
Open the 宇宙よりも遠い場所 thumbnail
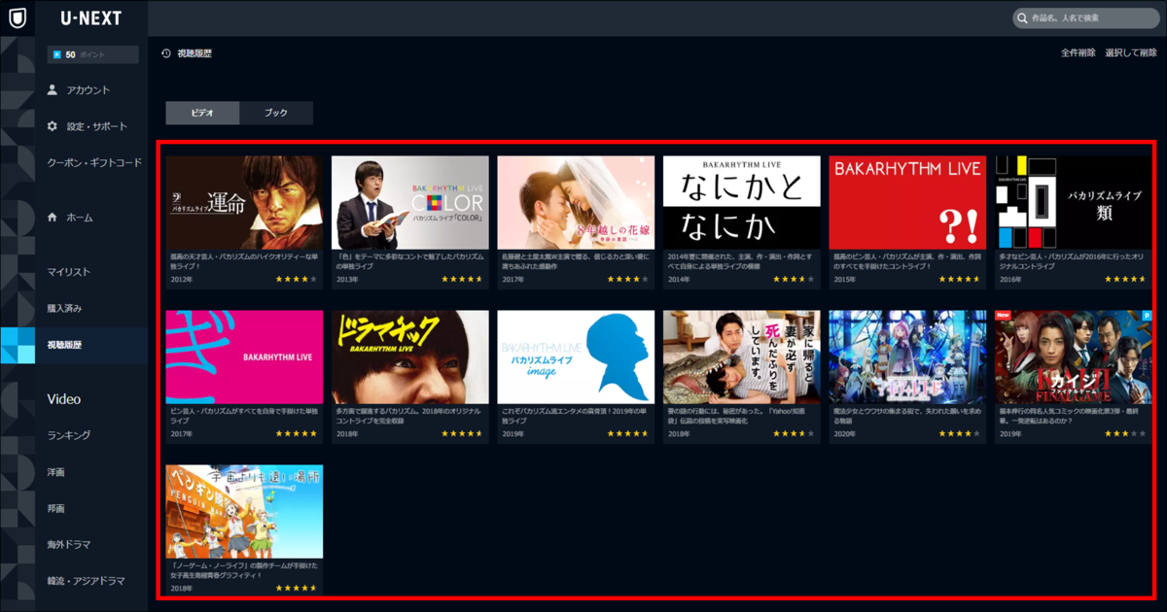244,511
